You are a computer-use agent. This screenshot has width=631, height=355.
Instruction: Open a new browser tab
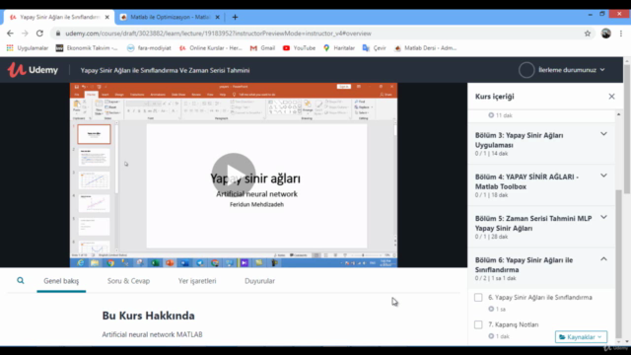pos(235,18)
